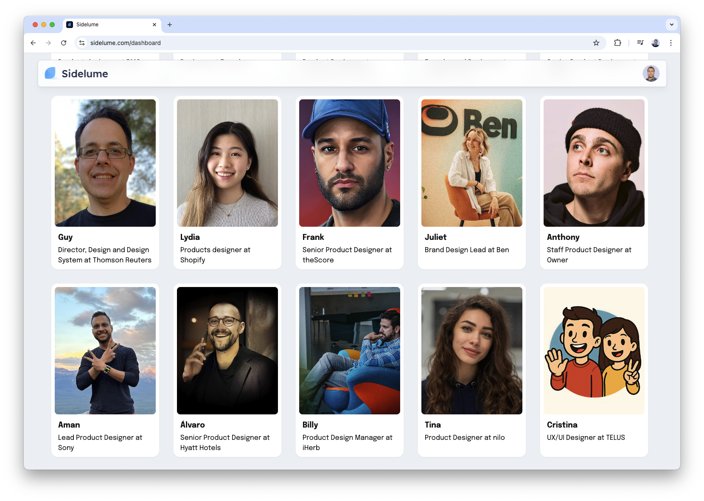Click the name Frank
Screen dimensions: 704x501
coord(313,237)
